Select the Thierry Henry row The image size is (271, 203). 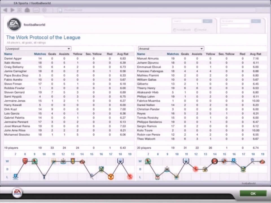(x=202, y=88)
